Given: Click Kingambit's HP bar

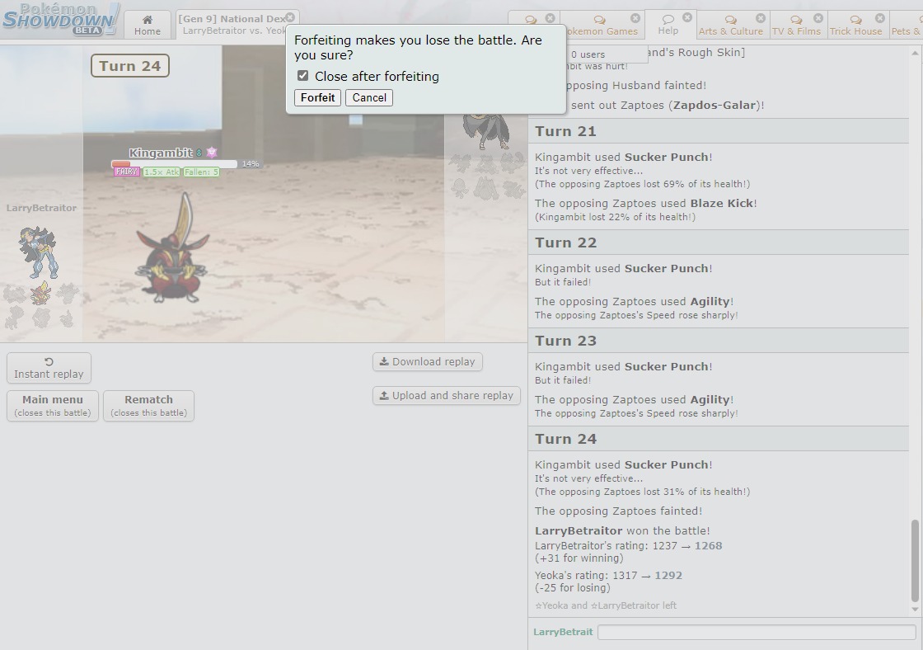Looking at the screenshot, I should tap(175, 164).
